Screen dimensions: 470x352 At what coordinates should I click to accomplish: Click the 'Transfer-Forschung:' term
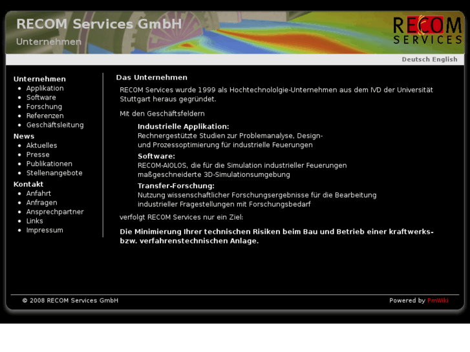(176, 186)
